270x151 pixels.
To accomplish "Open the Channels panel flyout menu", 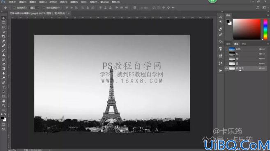I will tap(268, 43).
